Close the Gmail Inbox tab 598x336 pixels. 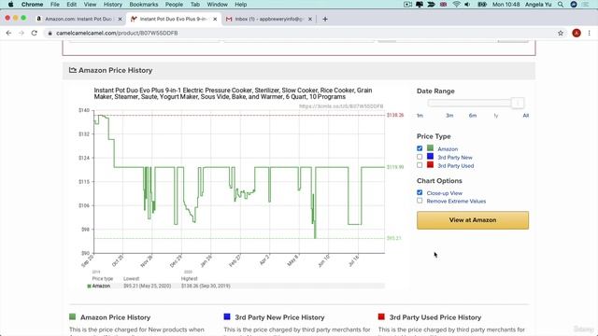coord(310,19)
